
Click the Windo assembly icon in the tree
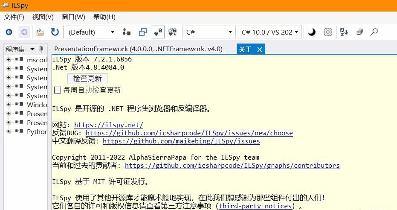click(x=19, y=104)
